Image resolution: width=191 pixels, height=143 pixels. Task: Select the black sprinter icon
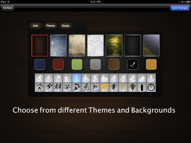pos(77,87)
